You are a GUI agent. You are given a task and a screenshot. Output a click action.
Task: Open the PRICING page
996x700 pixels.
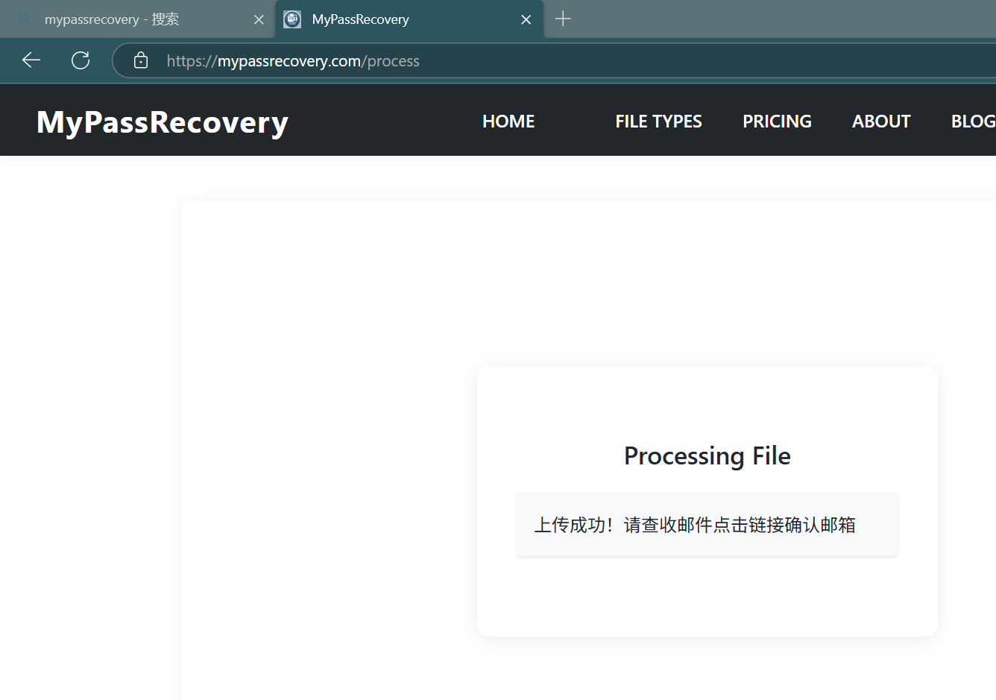coord(777,122)
